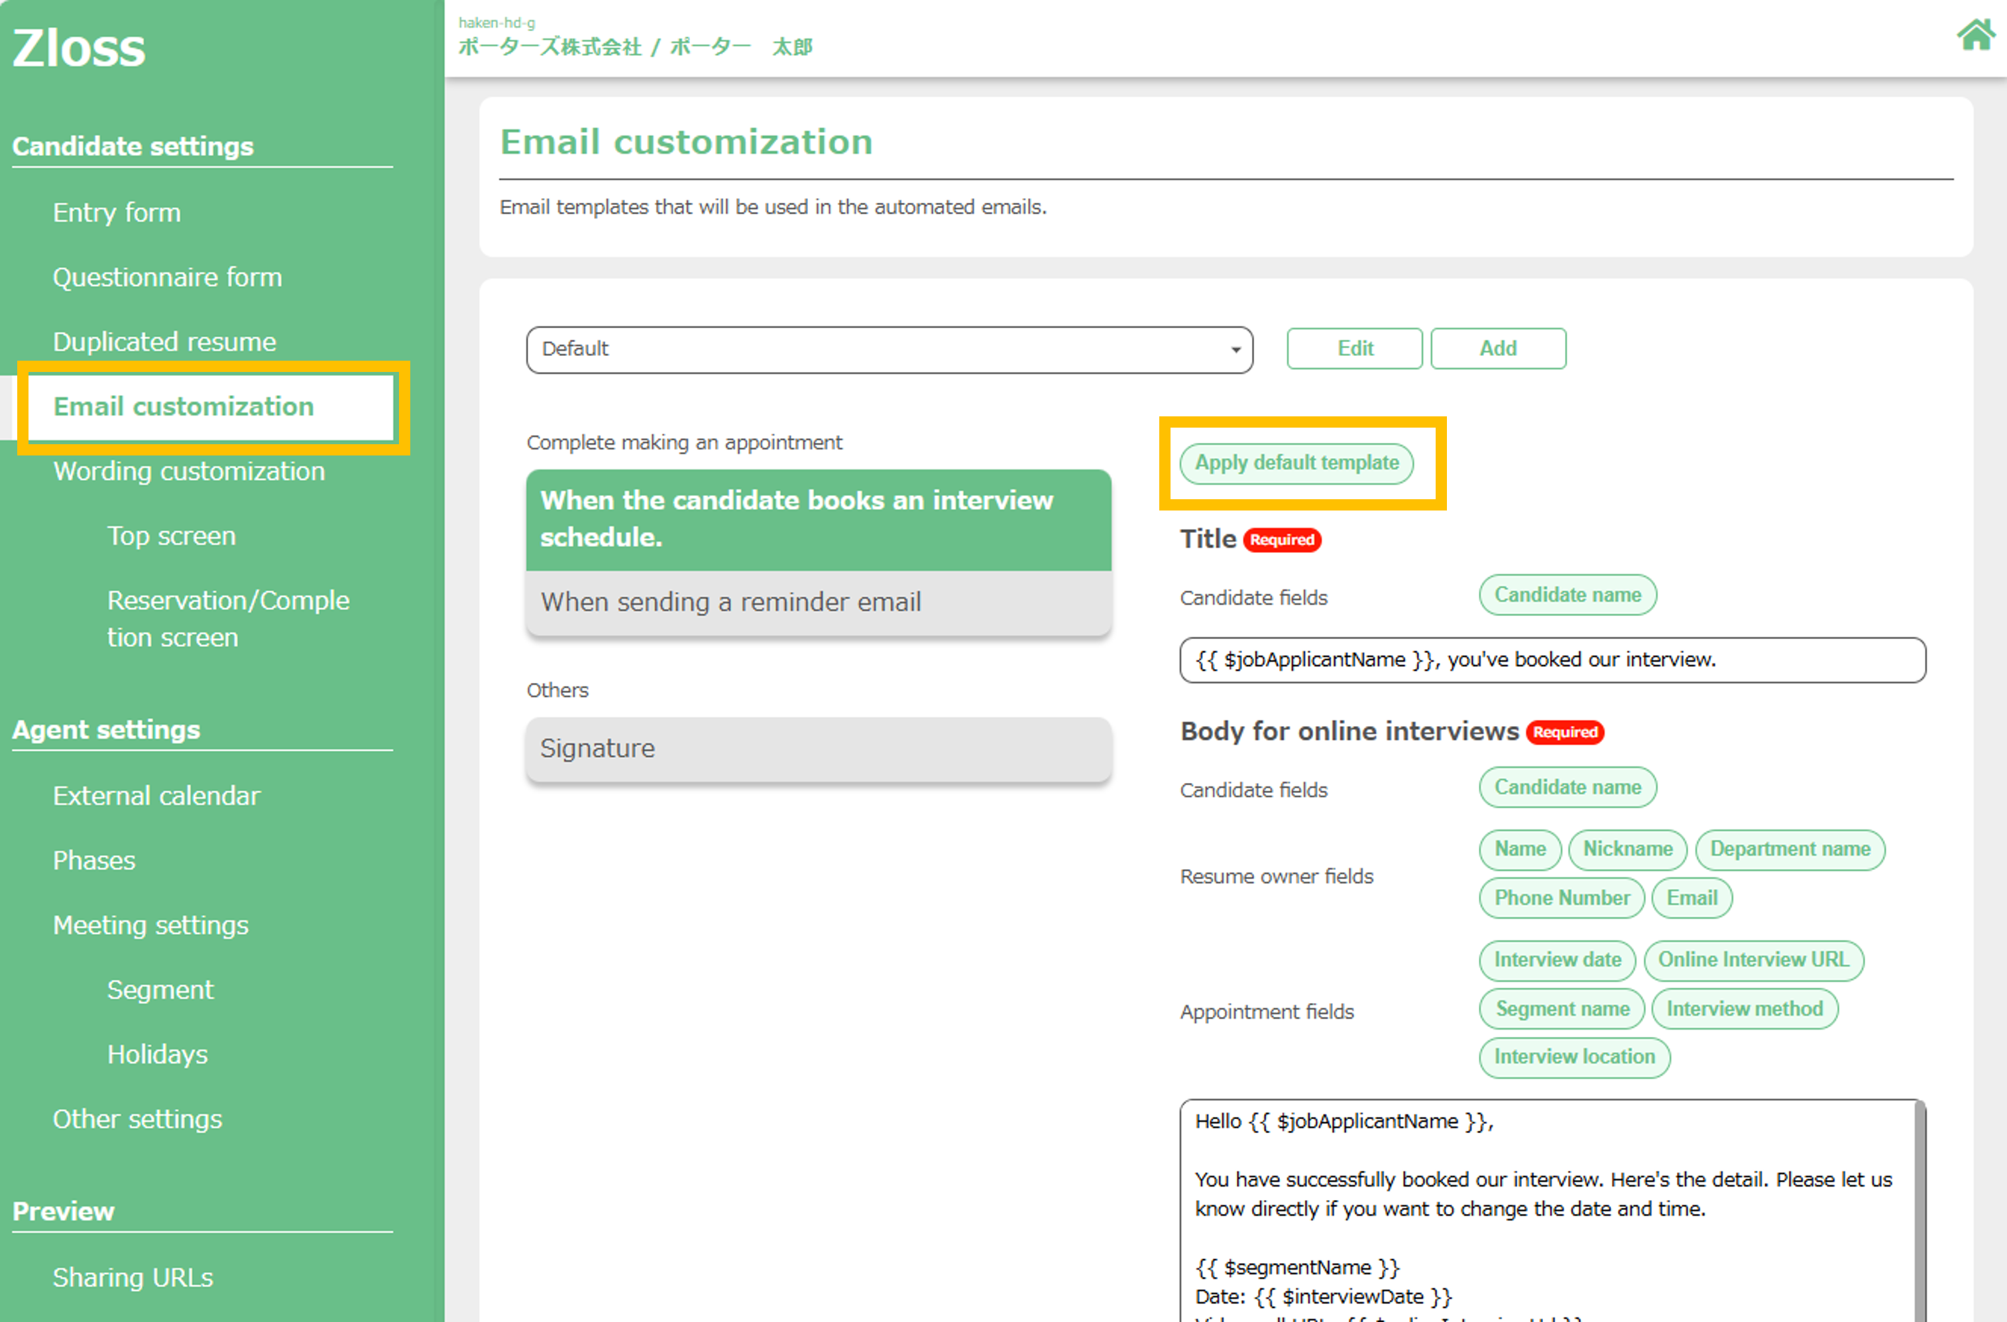The image size is (2007, 1322).
Task: Insert Candidate name tag into Title
Action: 1567,595
